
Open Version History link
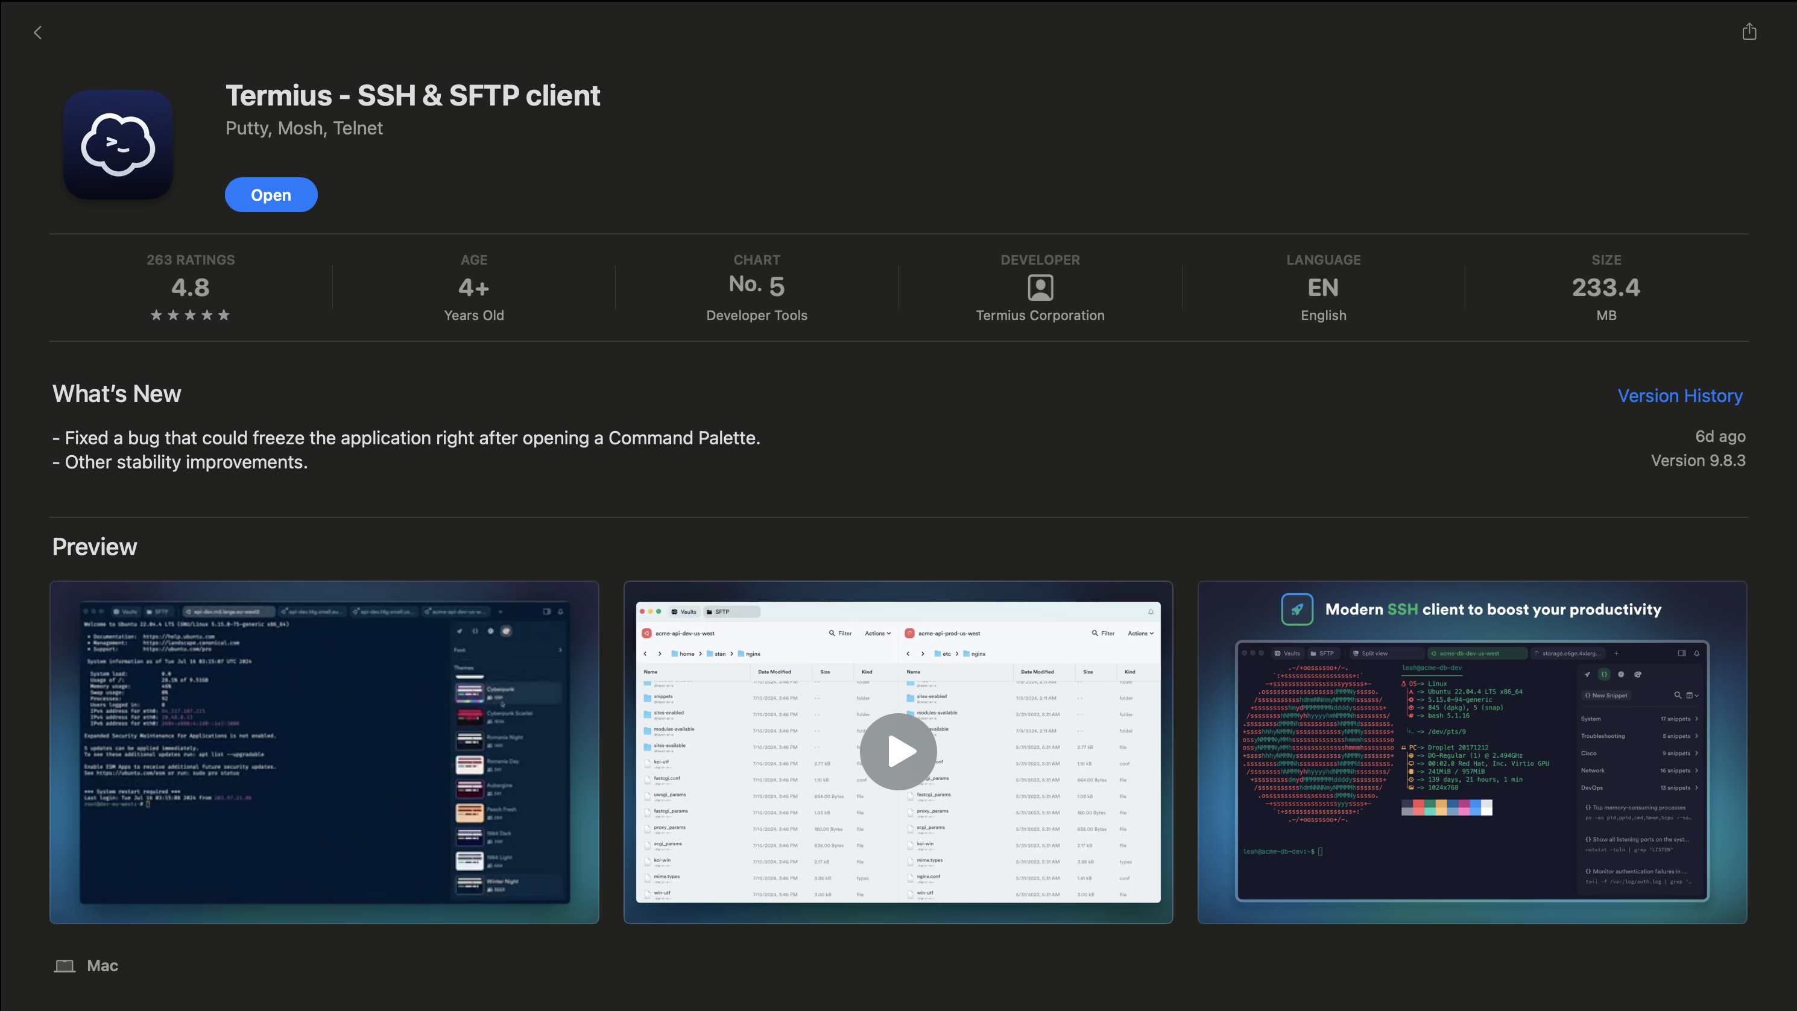click(x=1680, y=395)
